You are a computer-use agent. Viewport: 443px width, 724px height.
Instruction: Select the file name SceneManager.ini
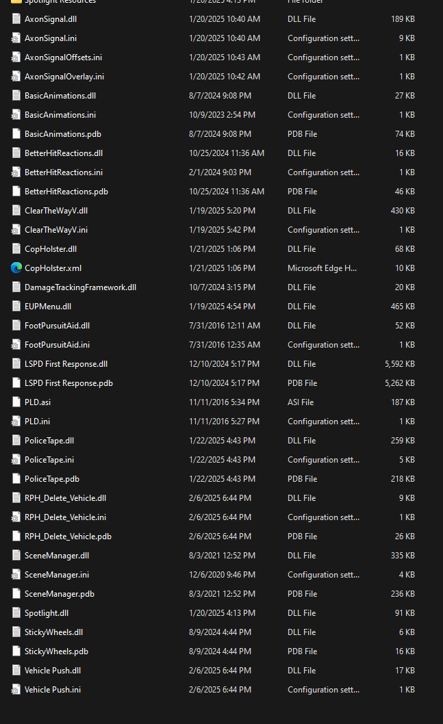pyautogui.click(x=57, y=575)
